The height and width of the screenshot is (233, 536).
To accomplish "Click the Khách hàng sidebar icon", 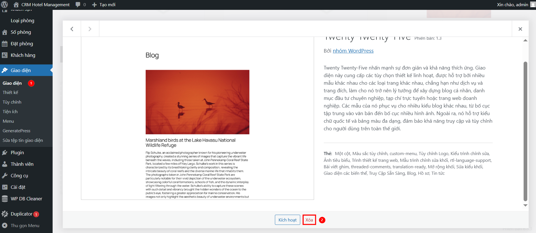I will (5, 55).
